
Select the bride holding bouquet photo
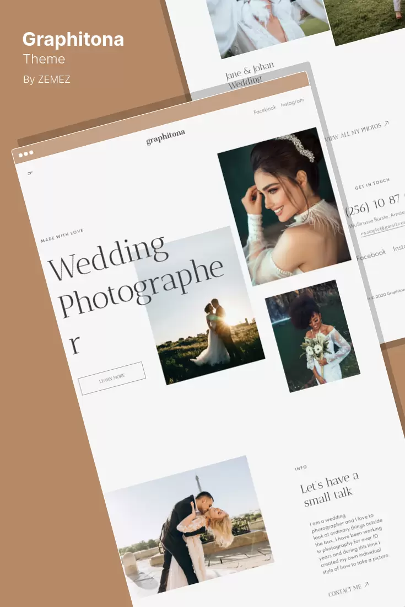[312, 336]
